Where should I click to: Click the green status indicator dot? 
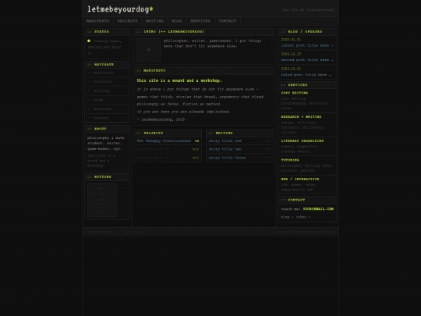[89, 41]
